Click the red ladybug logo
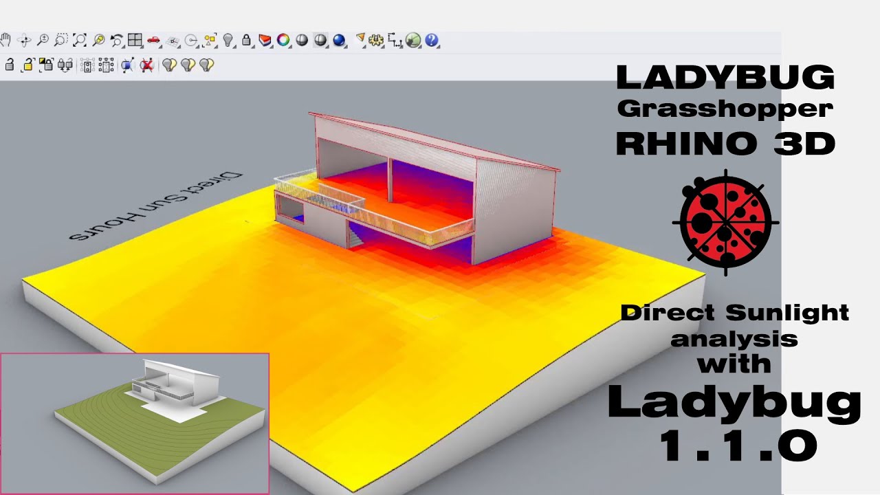880x495 pixels. click(725, 221)
